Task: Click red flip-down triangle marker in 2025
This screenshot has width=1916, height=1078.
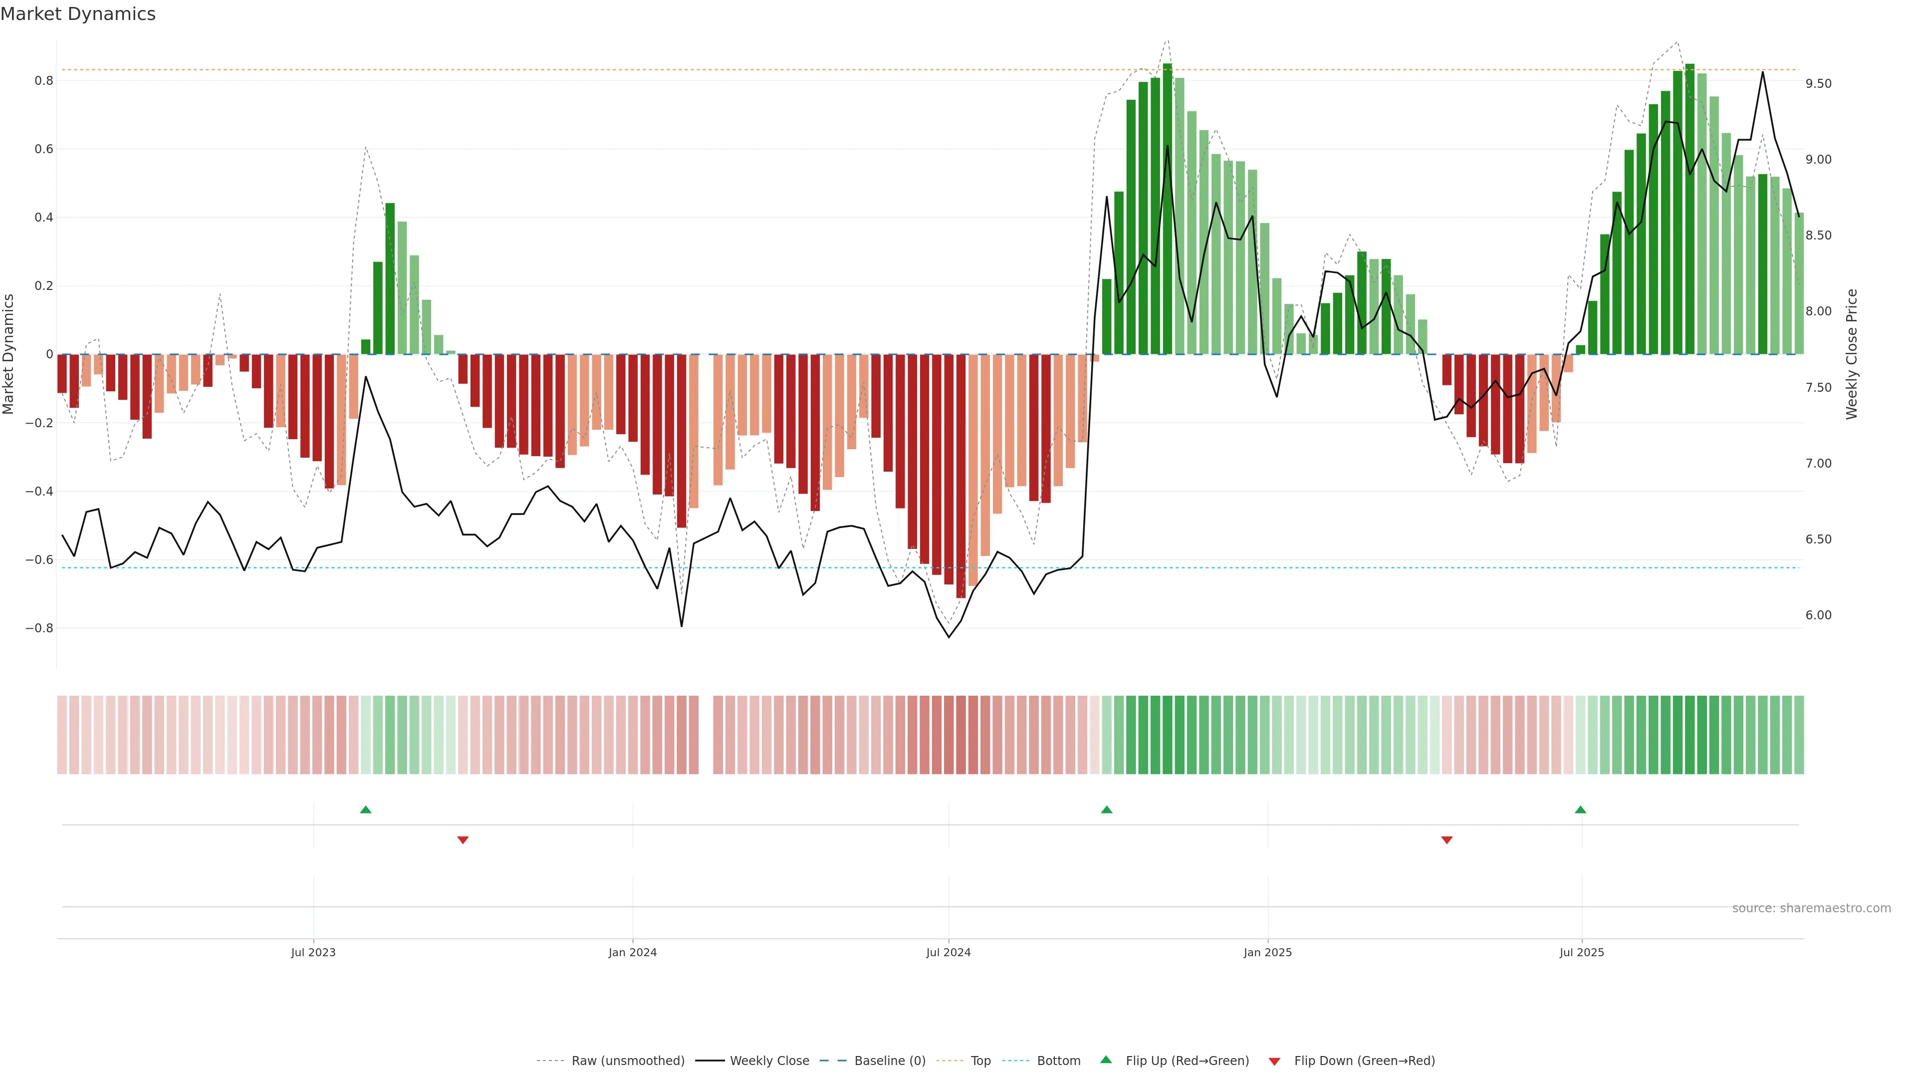Action: [x=1446, y=840]
